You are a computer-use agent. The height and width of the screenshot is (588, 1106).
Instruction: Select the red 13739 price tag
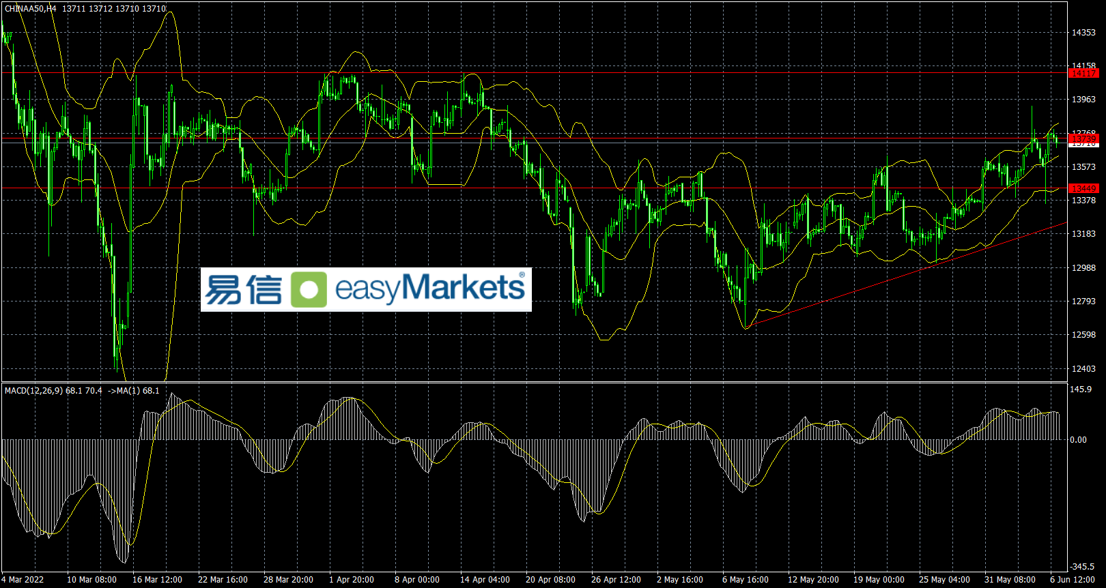(x=1083, y=138)
